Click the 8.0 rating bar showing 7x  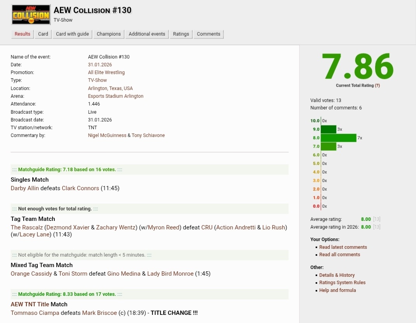pos(339,138)
